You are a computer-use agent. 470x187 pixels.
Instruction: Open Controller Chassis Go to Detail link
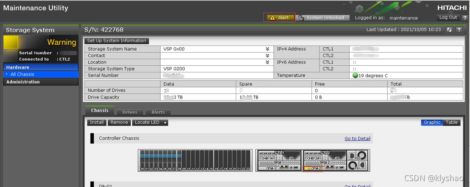click(x=357, y=139)
